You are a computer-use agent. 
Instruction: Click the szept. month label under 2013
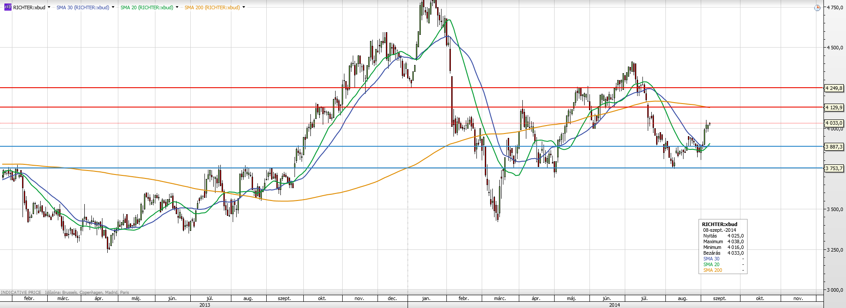tap(284, 298)
